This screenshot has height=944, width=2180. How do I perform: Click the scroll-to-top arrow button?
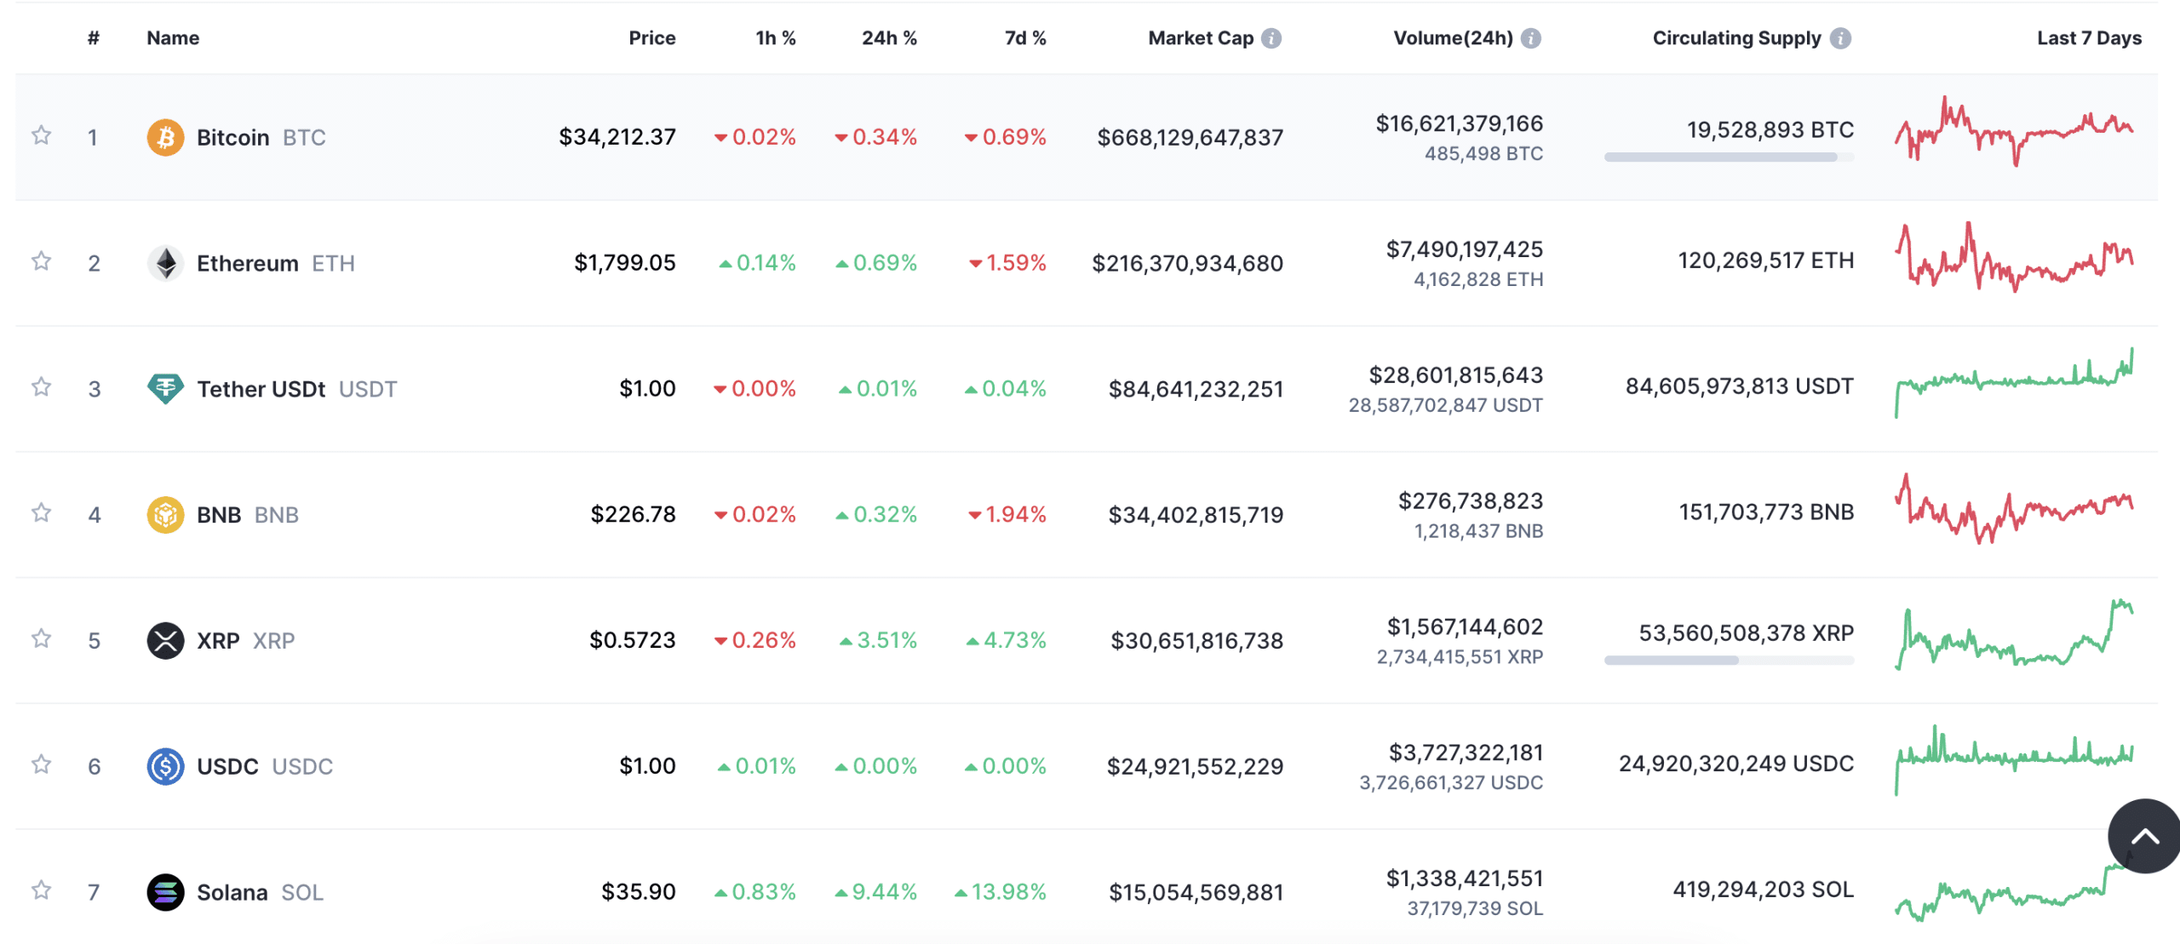click(2144, 836)
